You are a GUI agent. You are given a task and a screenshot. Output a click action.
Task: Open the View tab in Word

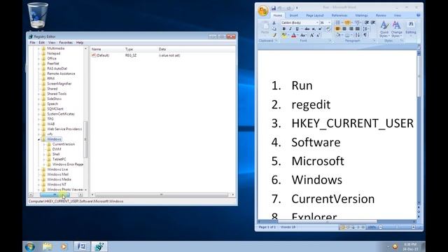[x=398, y=15]
